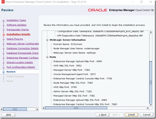
Task: Collapse the WebLogic Server Information node
Action: click(x=47, y=40)
